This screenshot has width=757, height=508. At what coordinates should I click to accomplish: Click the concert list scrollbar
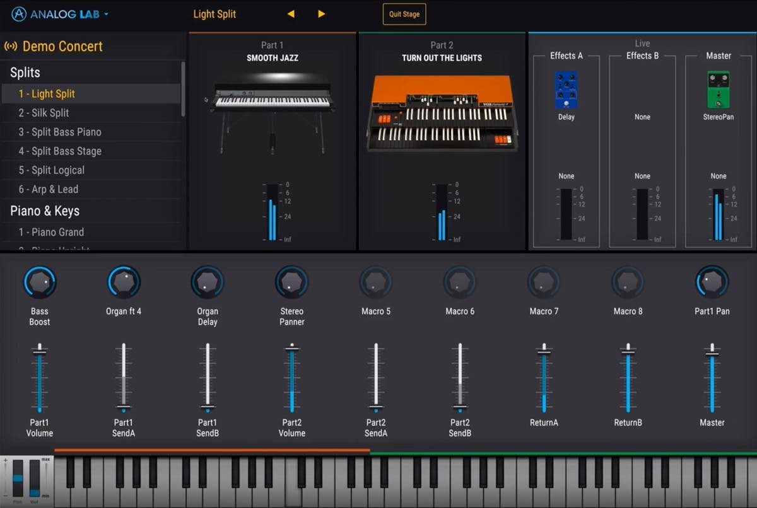184,88
